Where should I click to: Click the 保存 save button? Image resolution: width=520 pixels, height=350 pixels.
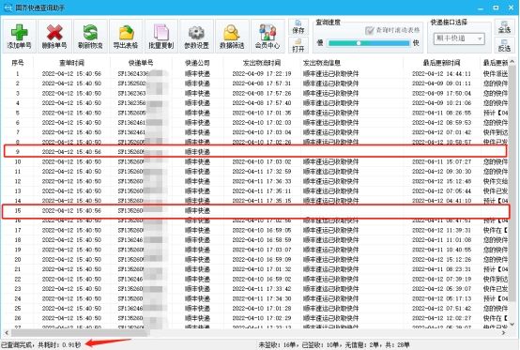point(298,27)
